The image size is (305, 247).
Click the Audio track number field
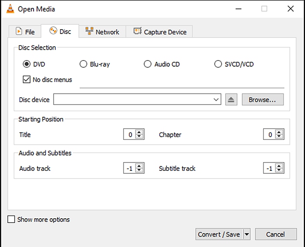130,168
